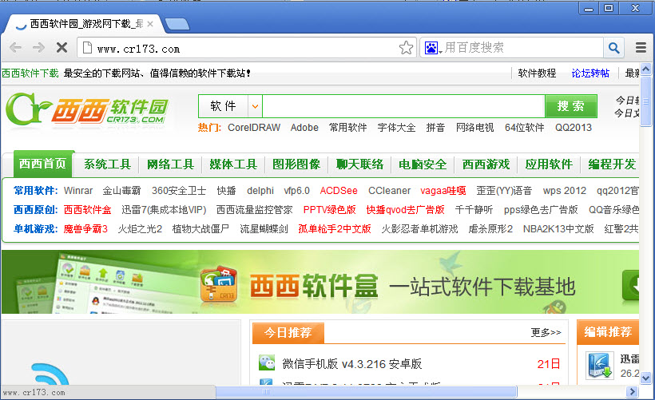This screenshot has height=400, width=655.
Task: Open the 千千静听 link
Action: click(x=474, y=210)
